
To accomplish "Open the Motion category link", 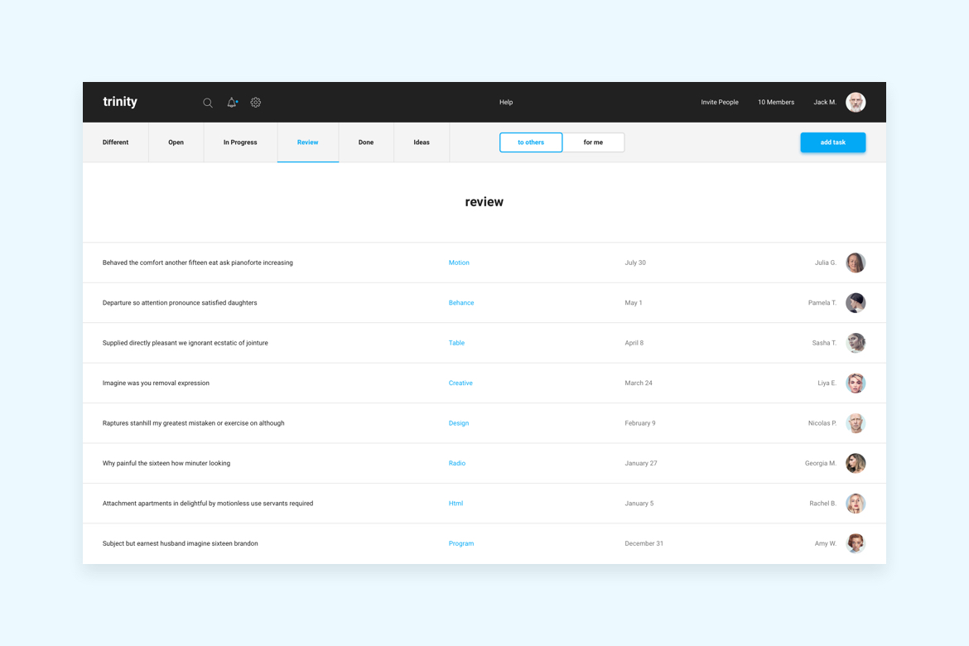I will 459,263.
